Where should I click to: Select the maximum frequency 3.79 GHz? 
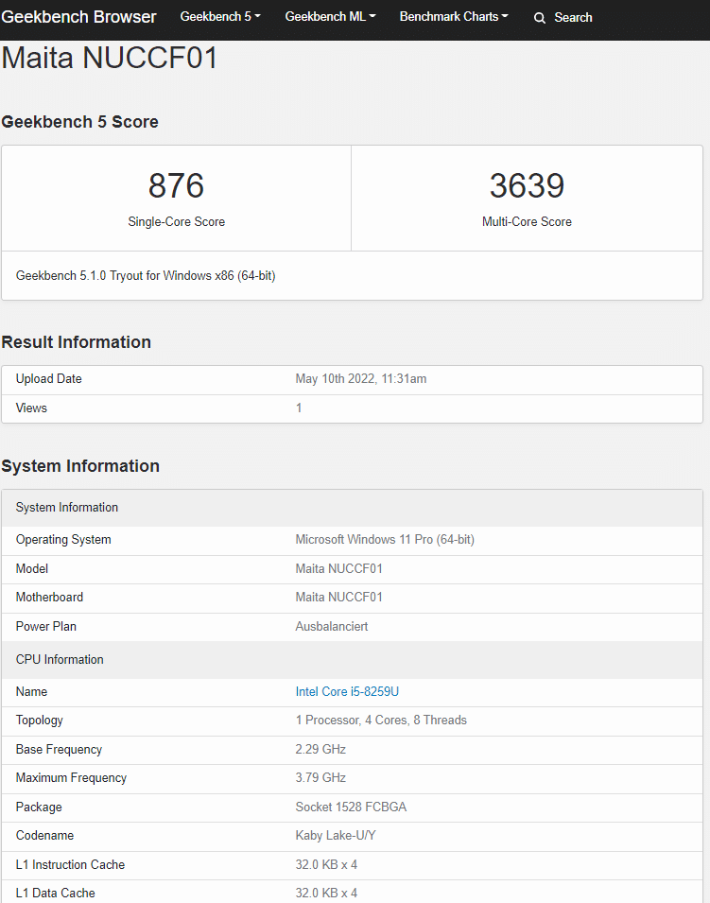[320, 778]
